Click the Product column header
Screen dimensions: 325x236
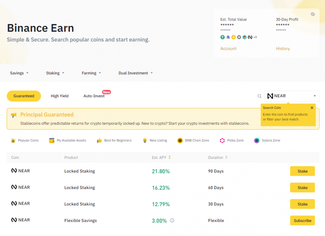(71, 157)
